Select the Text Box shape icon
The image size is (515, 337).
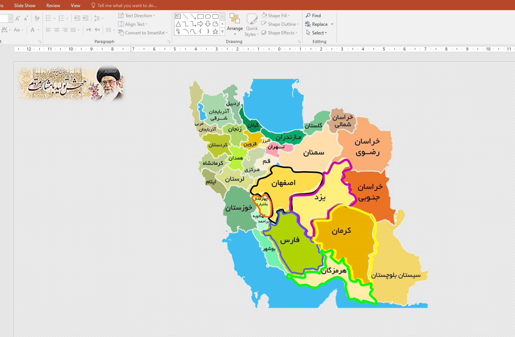[x=178, y=16]
